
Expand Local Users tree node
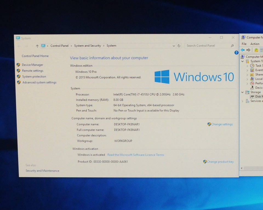(x=247, y=79)
